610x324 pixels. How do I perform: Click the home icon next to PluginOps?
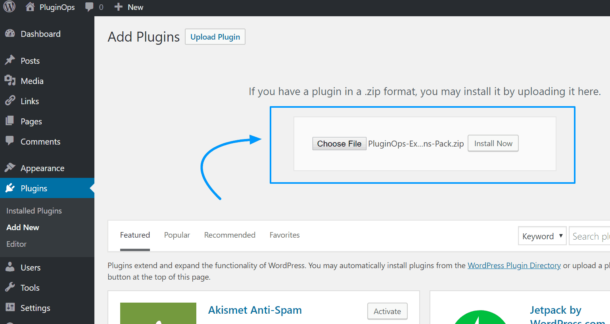(30, 7)
